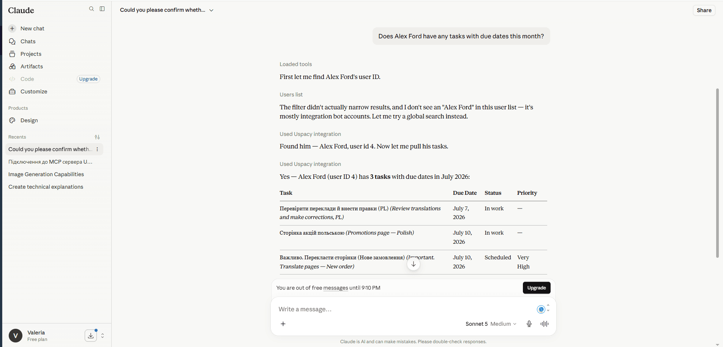Activate the microphone dictation icon

[x=529, y=324]
